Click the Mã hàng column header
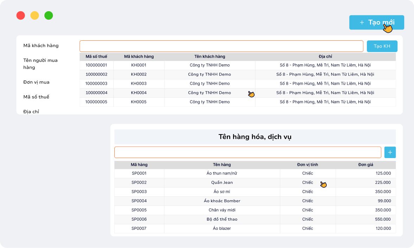The height and width of the screenshot is (248, 414). [x=139, y=165]
